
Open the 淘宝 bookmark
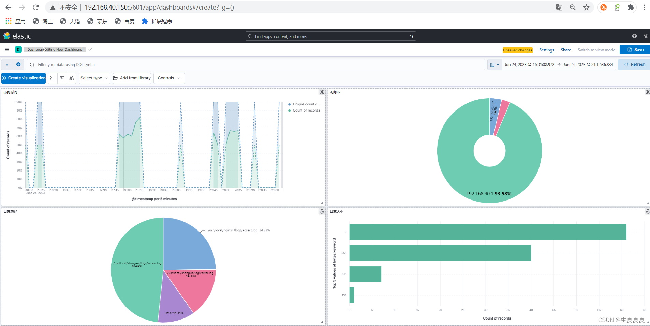[x=43, y=21]
